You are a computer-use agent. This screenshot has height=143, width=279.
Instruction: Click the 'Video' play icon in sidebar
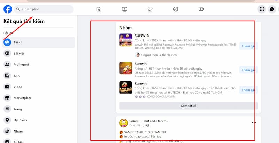point(7,87)
